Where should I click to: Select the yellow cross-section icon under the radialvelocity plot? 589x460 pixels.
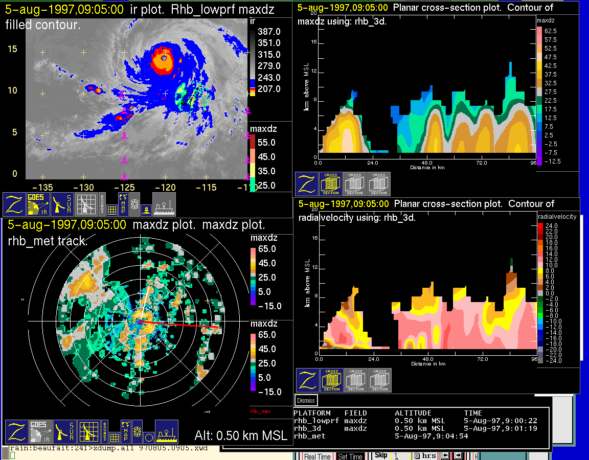coord(332,380)
